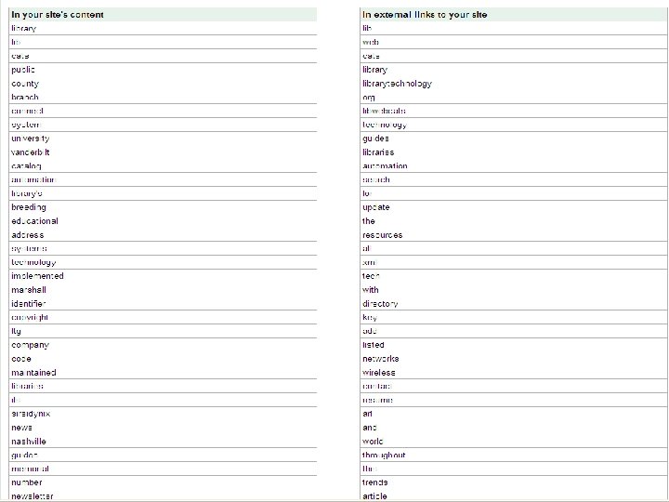The height and width of the screenshot is (502, 669).
Task: Click 'automation' in your site's content column
Action: click(33, 179)
